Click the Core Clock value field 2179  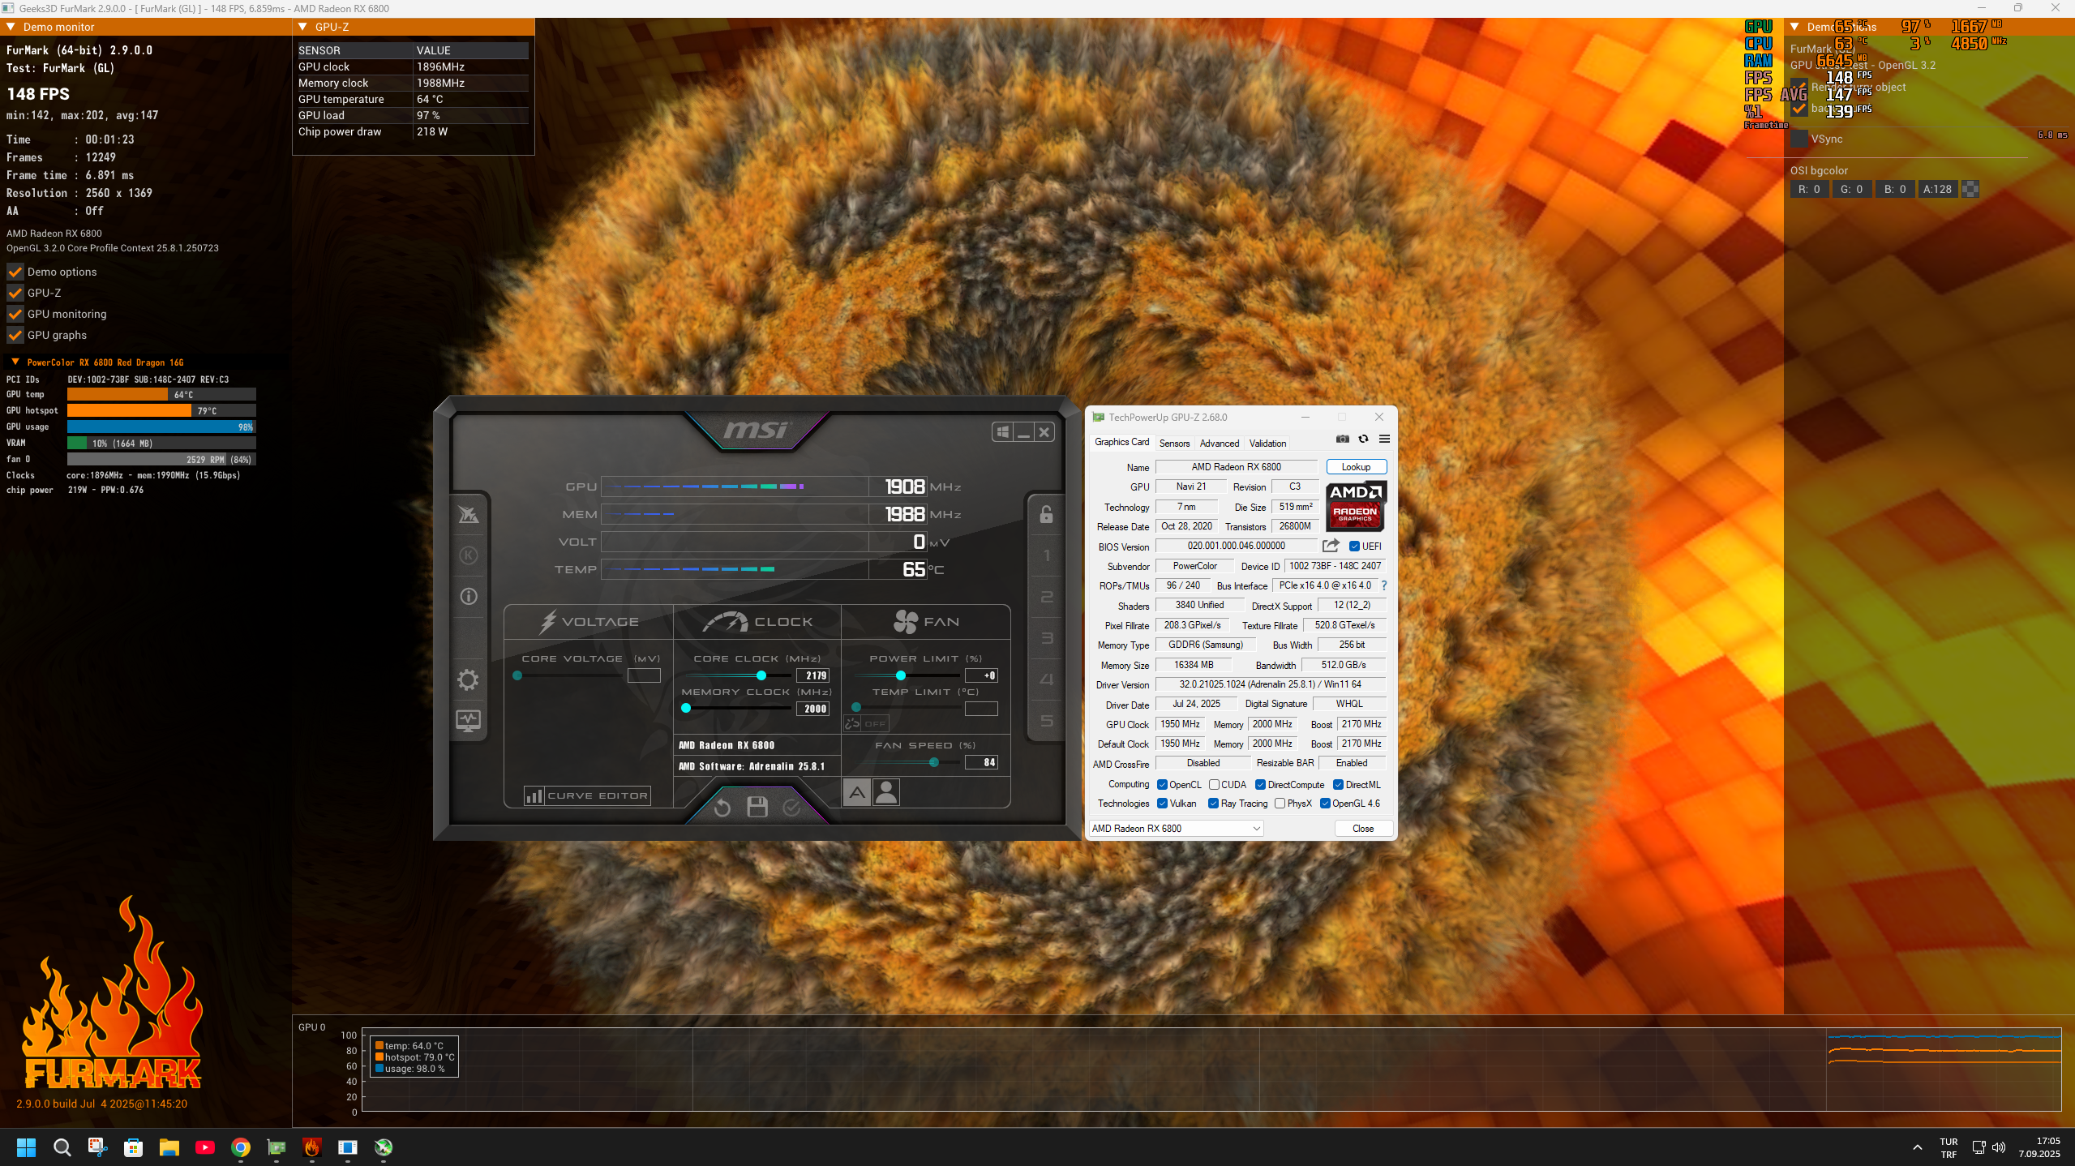[x=812, y=675]
